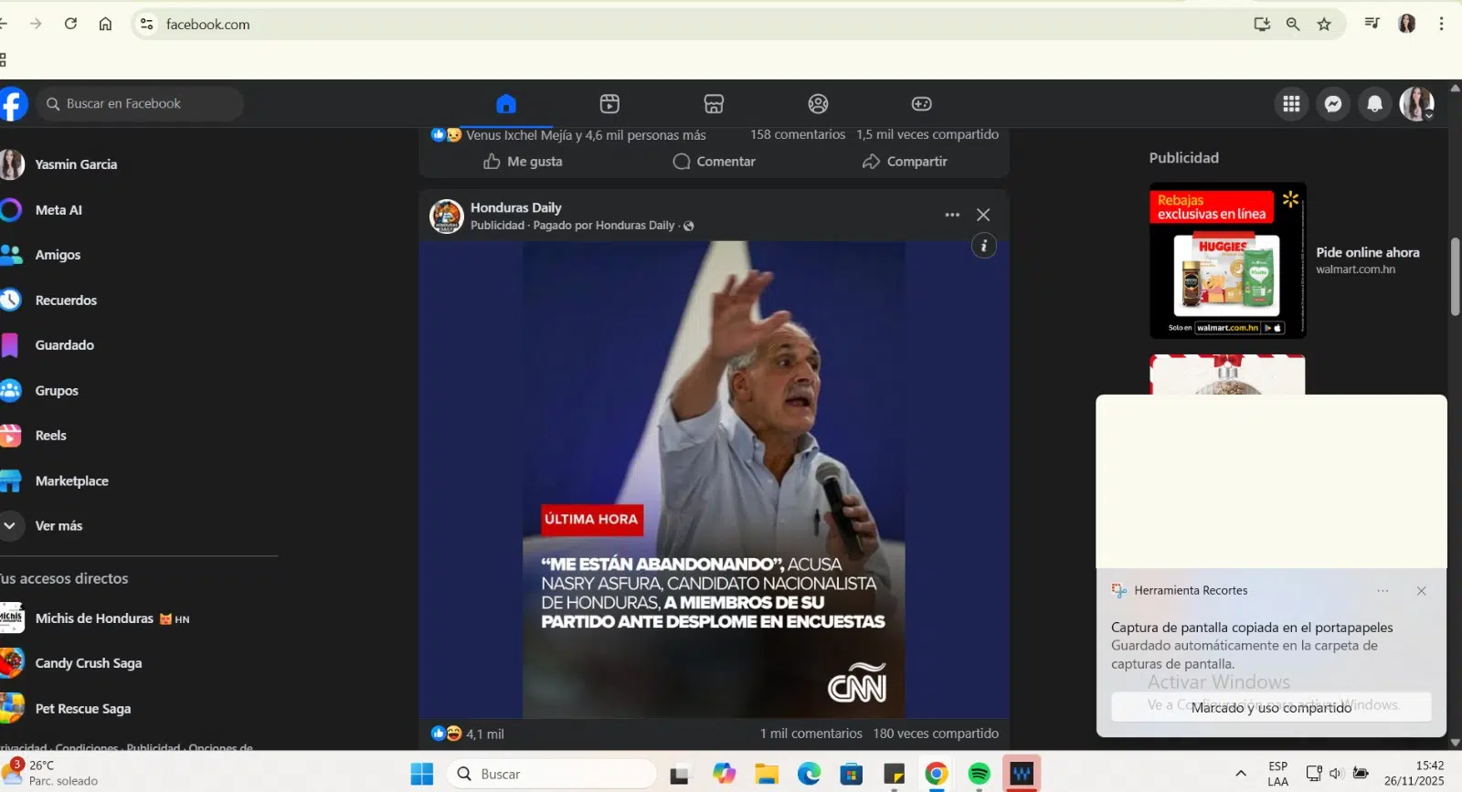Open the three-dot menu on Honduras Daily post
This screenshot has height=792, width=1462.
[x=952, y=215]
